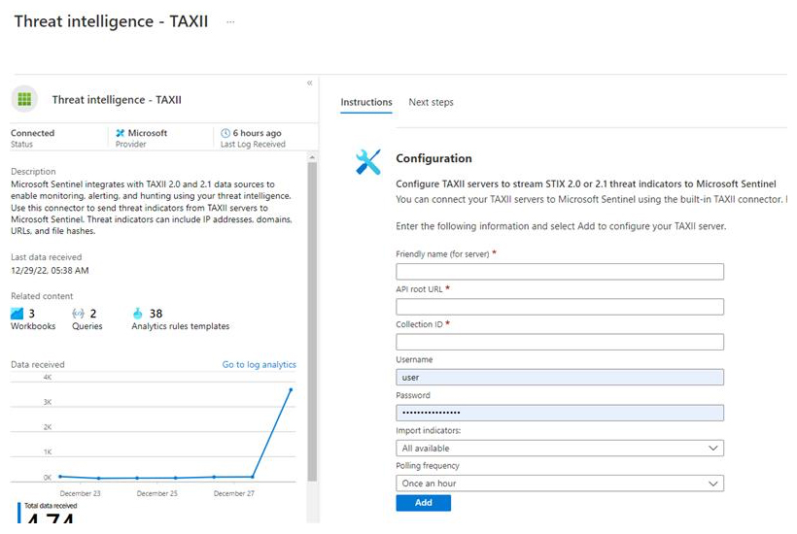
Task: Click the Total data received label
Action: [x=51, y=506]
